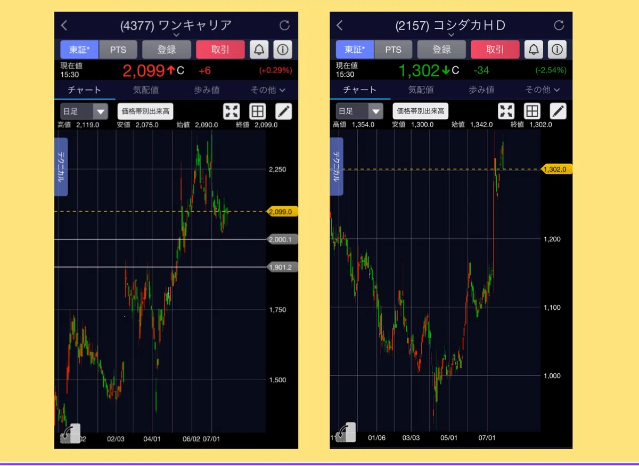The height and width of the screenshot is (466, 639).
Task: Select drawing pencil tool on コシダカHD chart
Action: 558,111
